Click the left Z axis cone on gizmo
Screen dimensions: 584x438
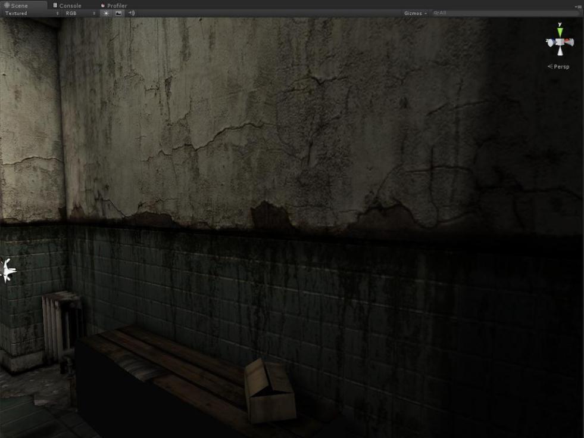[x=550, y=42]
